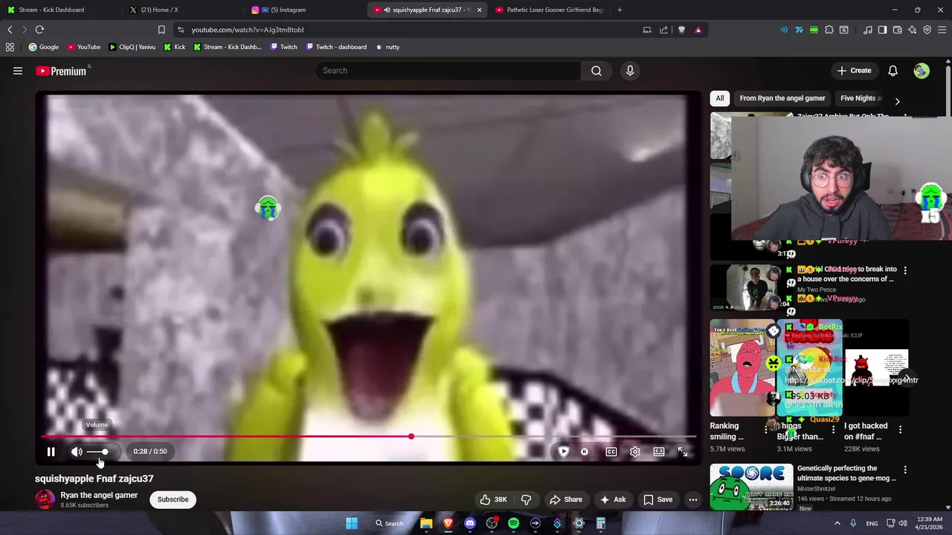
Task: Save the video to a playlist
Action: (657, 499)
